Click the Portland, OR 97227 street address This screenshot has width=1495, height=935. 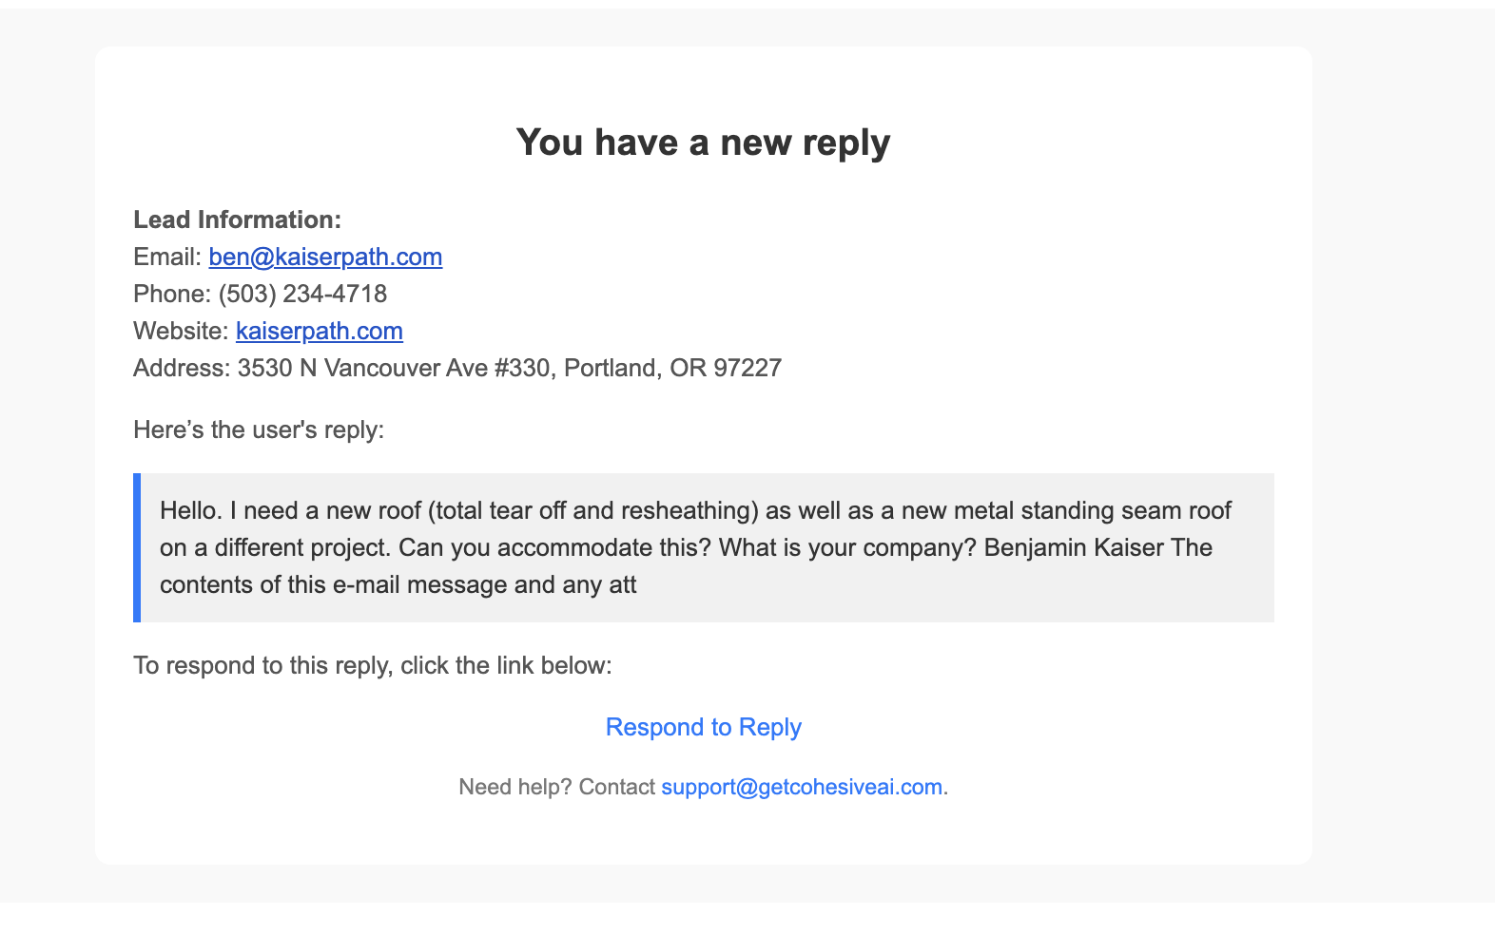(x=510, y=368)
